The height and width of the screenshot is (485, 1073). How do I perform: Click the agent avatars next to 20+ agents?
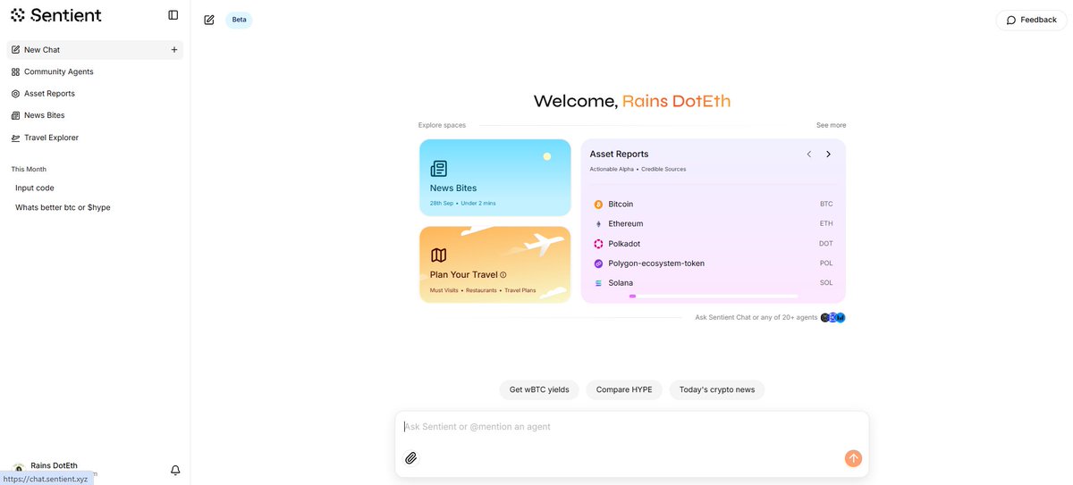(x=832, y=318)
